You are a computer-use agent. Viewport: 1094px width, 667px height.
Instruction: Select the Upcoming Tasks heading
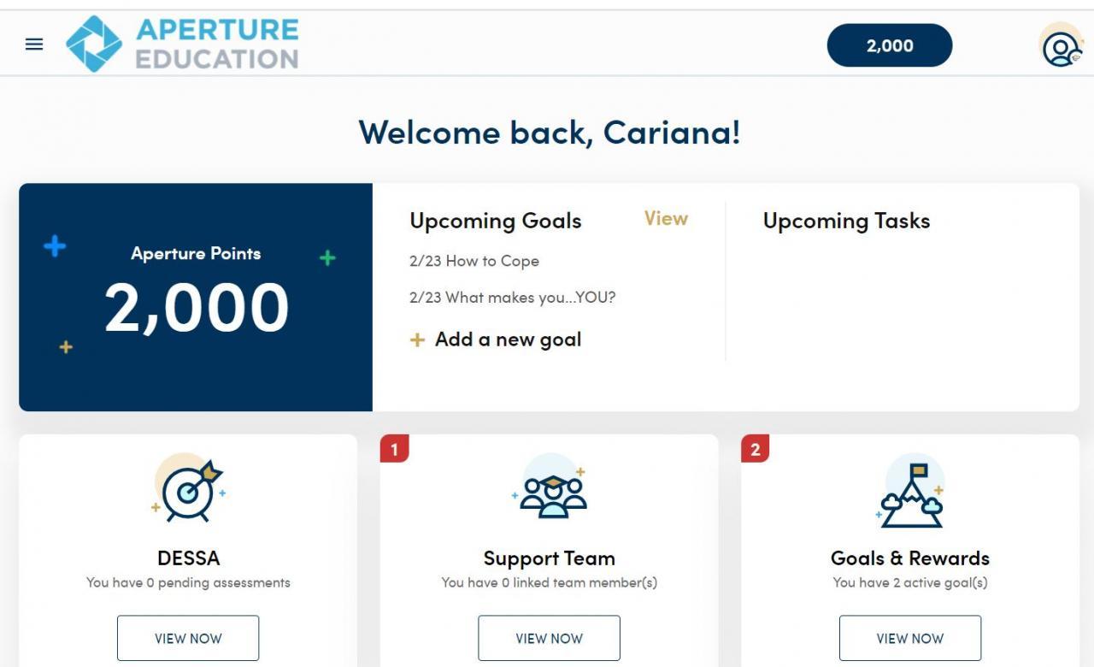pyautogui.click(x=846, y=221)
